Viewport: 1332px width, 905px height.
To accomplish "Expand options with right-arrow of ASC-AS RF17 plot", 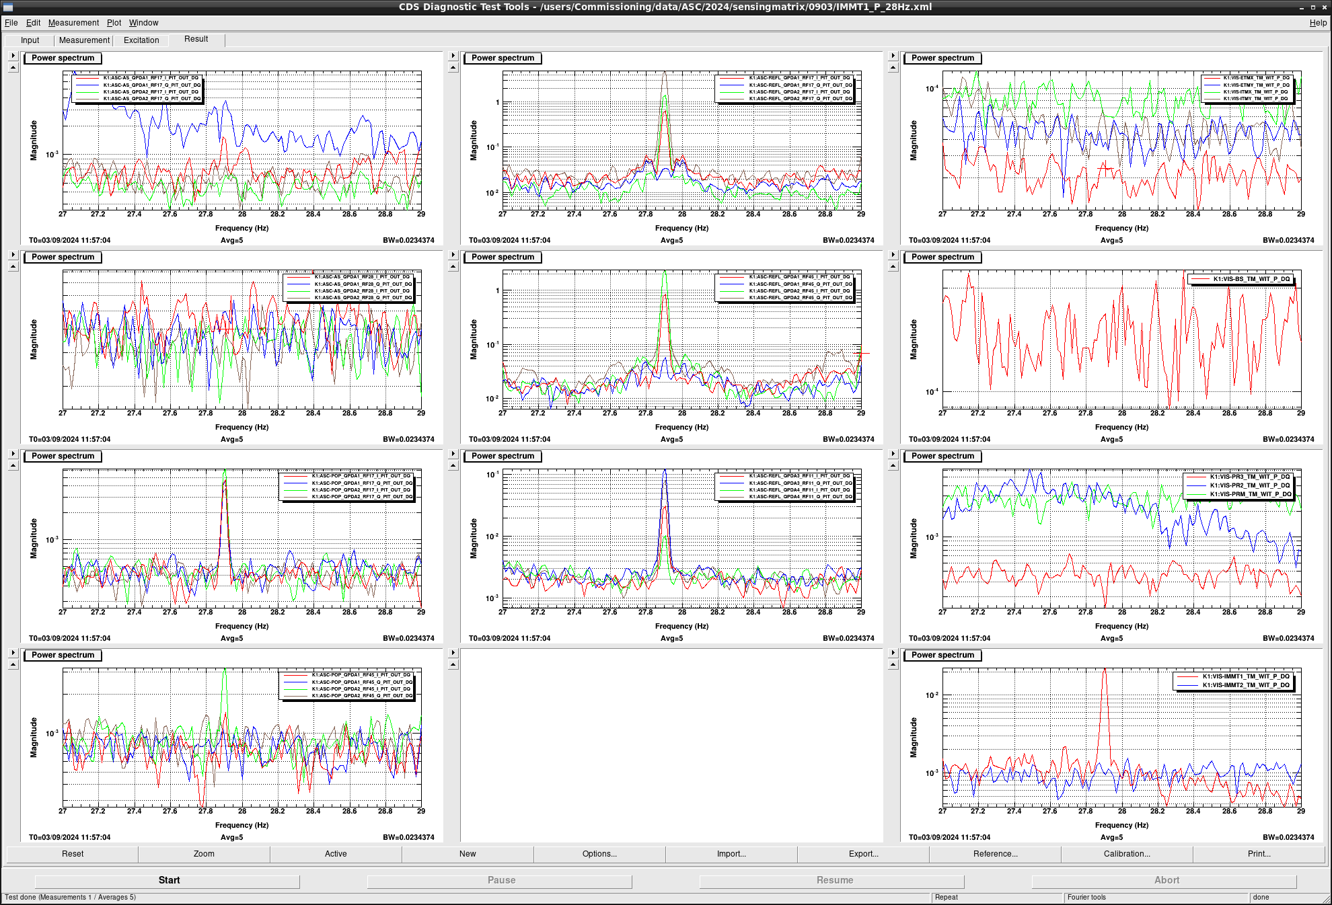I will (13, 56).
